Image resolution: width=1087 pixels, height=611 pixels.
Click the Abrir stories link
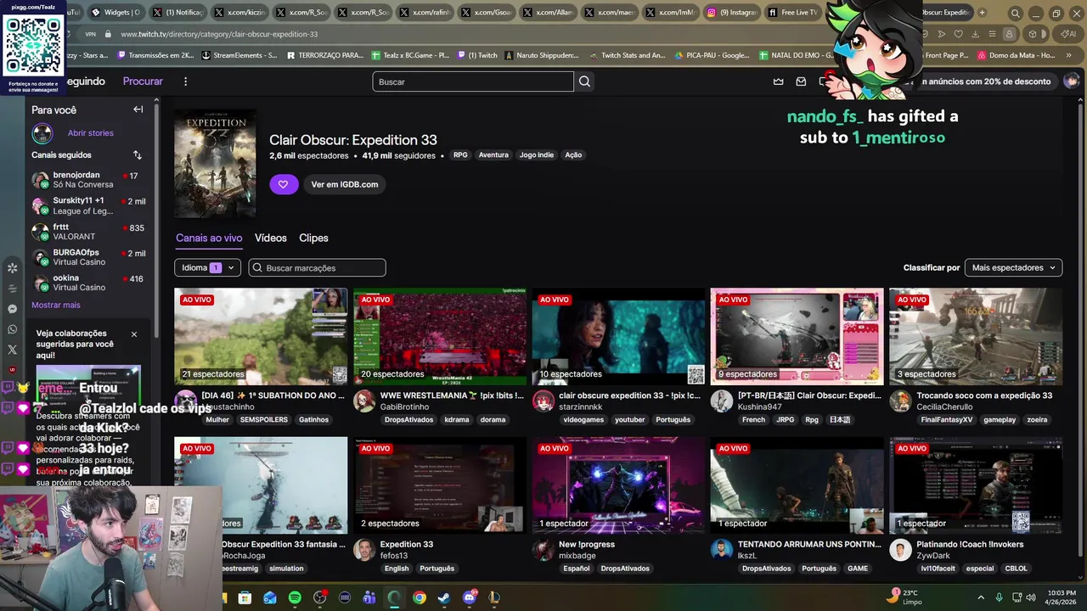[x=90, y=133]
